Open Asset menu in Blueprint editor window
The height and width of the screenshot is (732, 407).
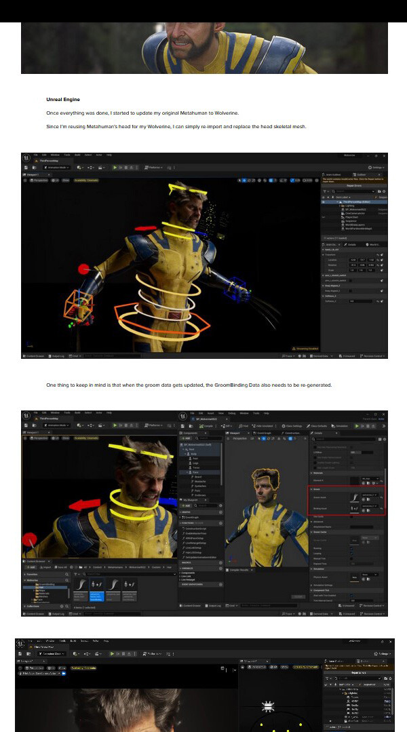tap(210, 413)
